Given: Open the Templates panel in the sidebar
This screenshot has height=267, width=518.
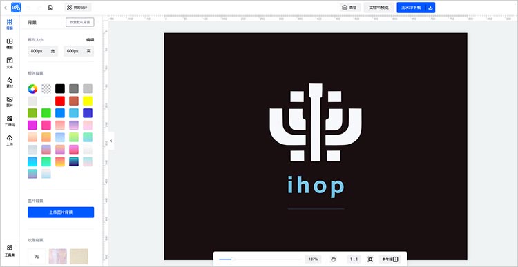Looking at the screenshot, I should click(10, 43).
